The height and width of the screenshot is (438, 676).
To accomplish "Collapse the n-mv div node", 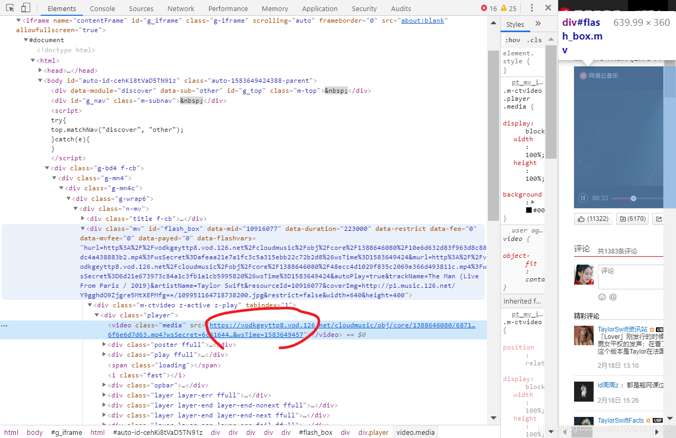I will tap(75, 209).
